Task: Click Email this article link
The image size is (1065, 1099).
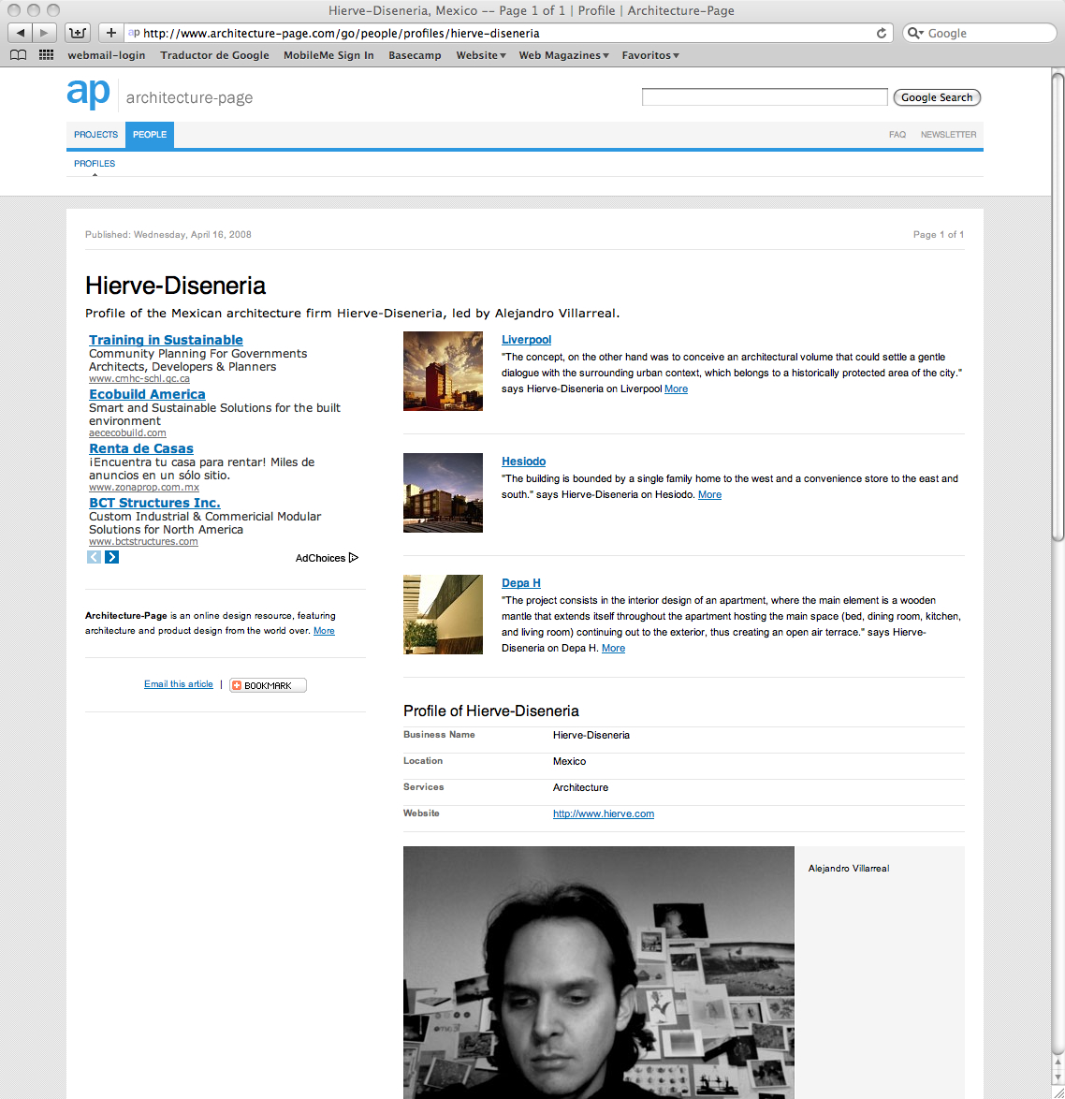Action: pyautogui.click(x=179, y=684)
